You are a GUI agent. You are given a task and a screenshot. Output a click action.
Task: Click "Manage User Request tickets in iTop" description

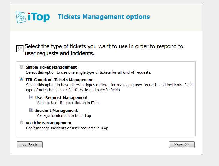(x=67, y=103)
